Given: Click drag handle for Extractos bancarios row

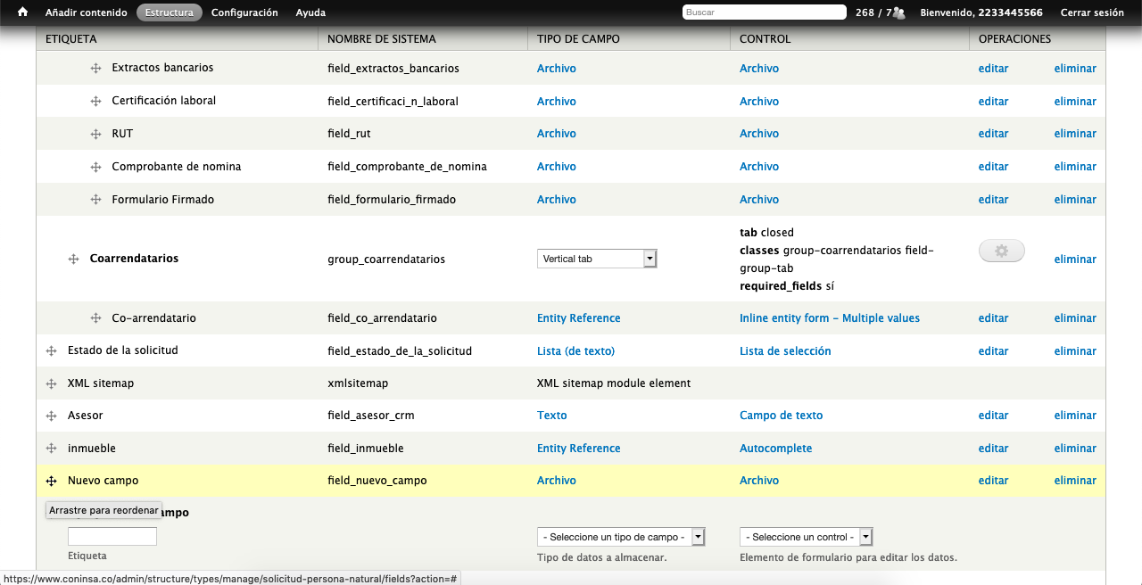Looking at the screenshot, I should [95, 69].
